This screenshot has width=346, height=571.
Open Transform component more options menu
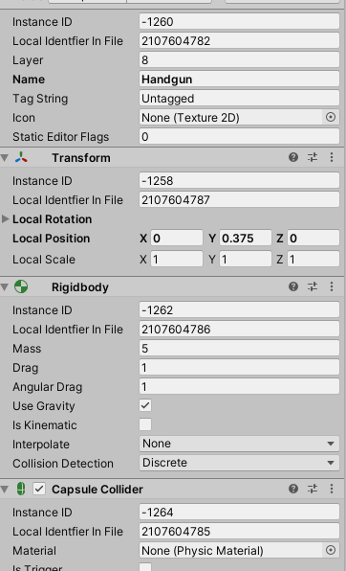332,157
